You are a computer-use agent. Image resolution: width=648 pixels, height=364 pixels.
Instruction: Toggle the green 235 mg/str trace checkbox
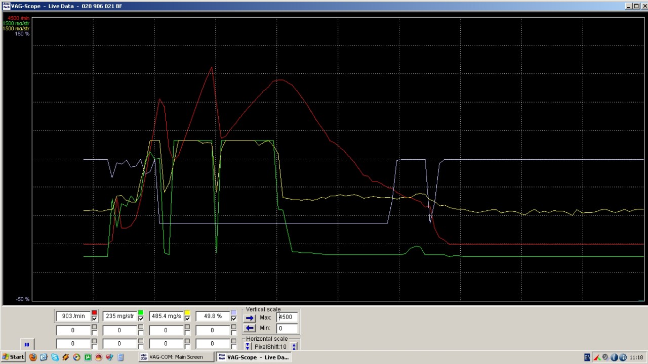(x=141, y=319)
